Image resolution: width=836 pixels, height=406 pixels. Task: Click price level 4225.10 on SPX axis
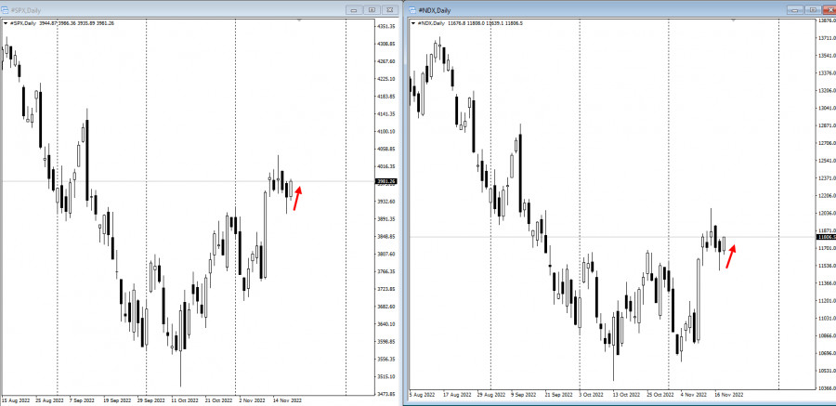(x=386, y=79)
